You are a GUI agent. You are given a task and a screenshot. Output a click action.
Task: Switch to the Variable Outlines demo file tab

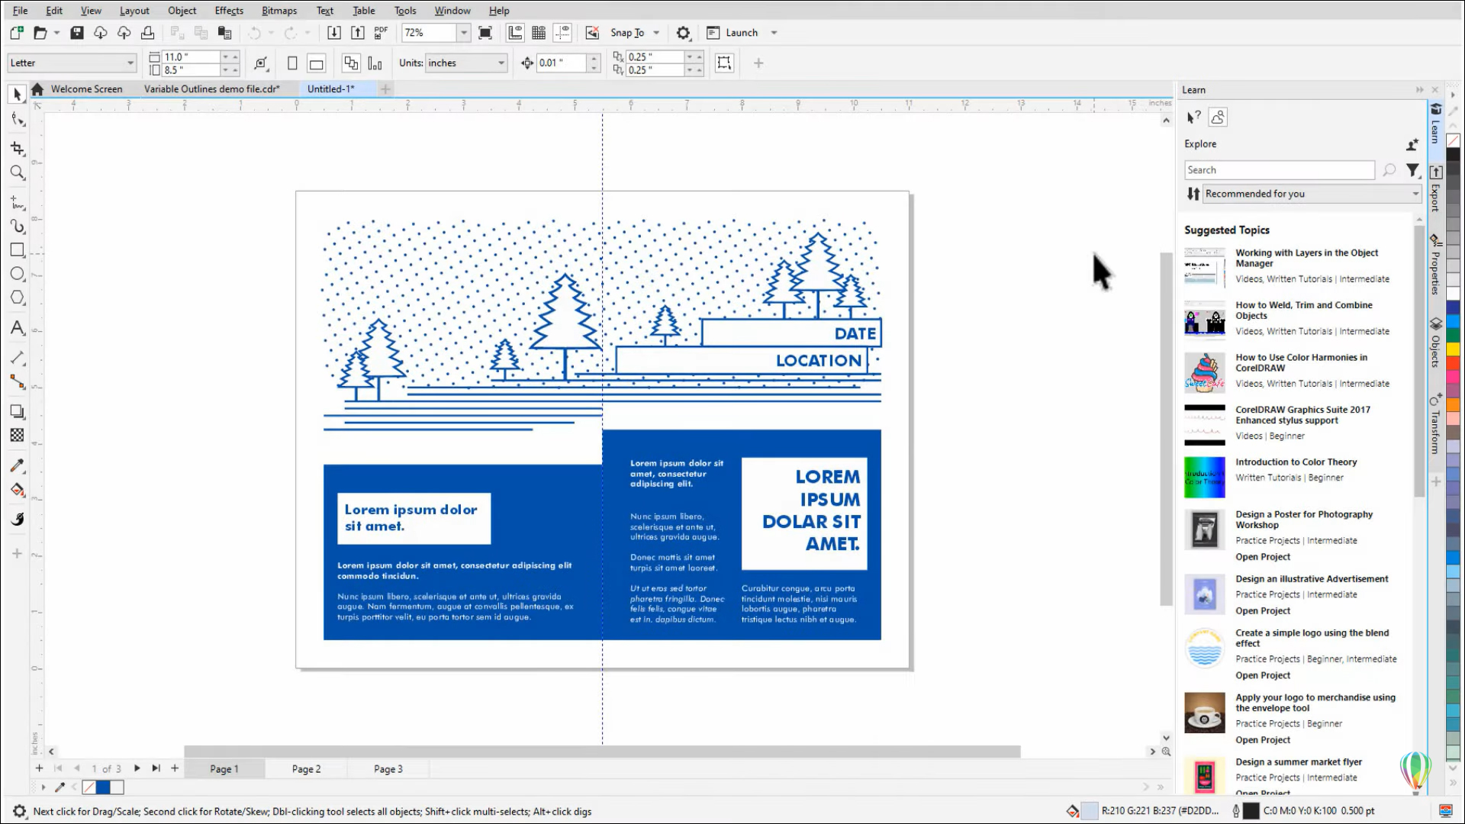tap(212, 89)
